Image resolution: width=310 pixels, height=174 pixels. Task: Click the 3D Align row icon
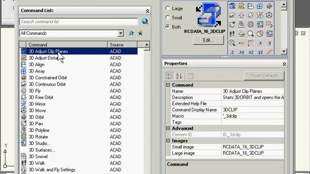(24, 64)
